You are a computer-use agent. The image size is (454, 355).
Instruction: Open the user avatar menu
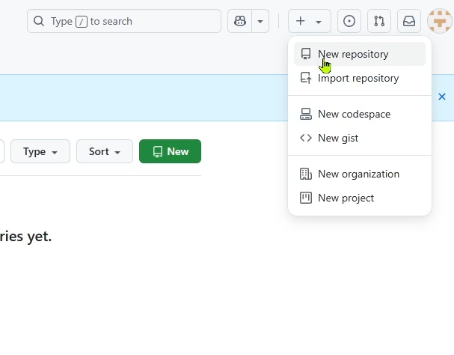[x=440, y=21]
